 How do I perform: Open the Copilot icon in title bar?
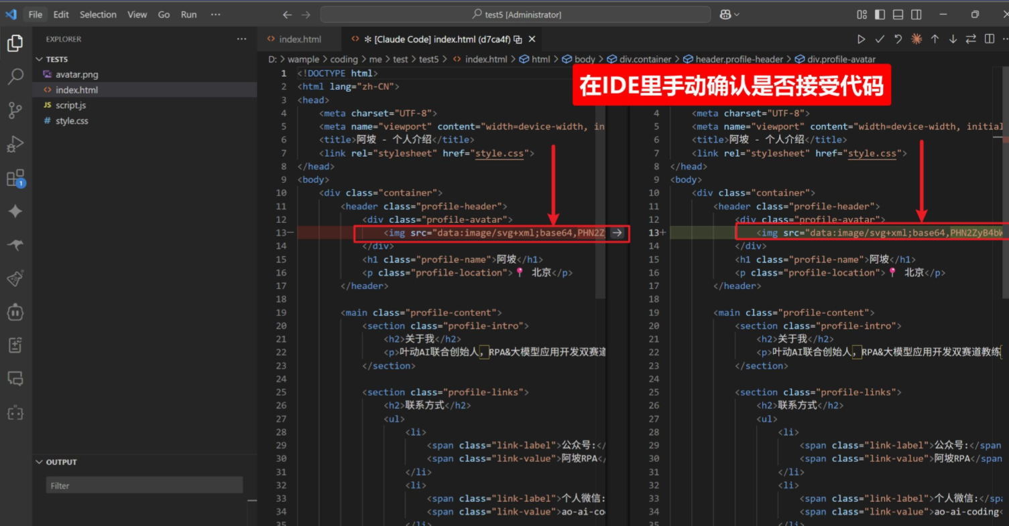coord(725,14)
